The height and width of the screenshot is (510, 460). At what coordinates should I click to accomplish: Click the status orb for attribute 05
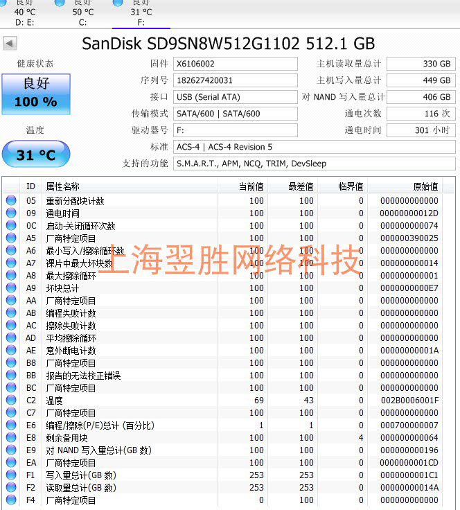[x=11, y=200]
